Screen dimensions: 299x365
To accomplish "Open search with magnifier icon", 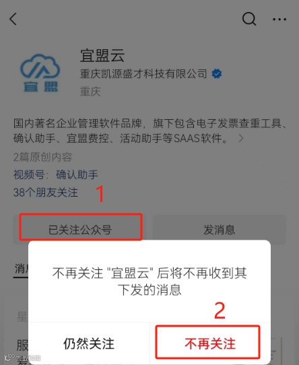I will click(x=249, y=19).
